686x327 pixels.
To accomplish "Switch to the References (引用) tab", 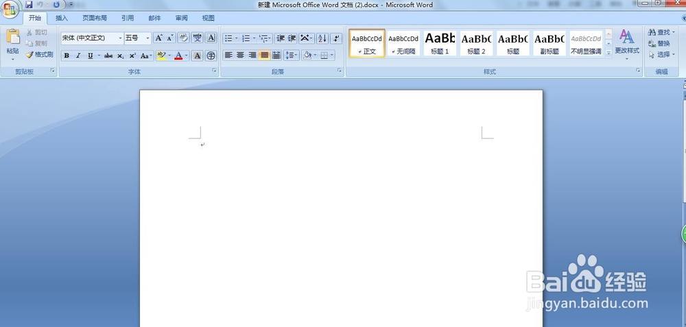I will pos(128,18).
